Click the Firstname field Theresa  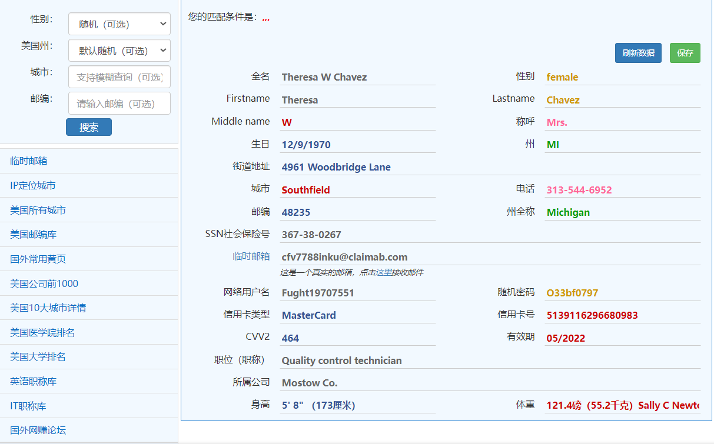(357, 100)
